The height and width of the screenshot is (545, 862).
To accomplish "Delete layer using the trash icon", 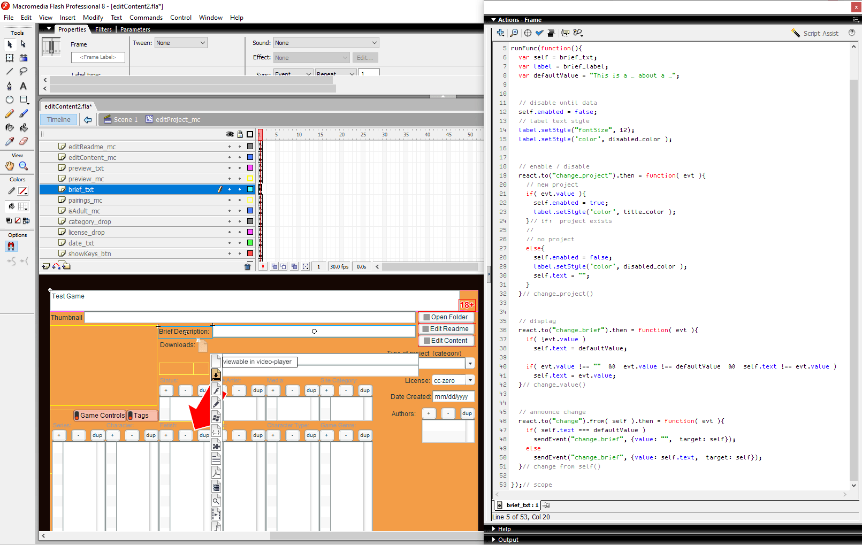I will click(247, 266).
